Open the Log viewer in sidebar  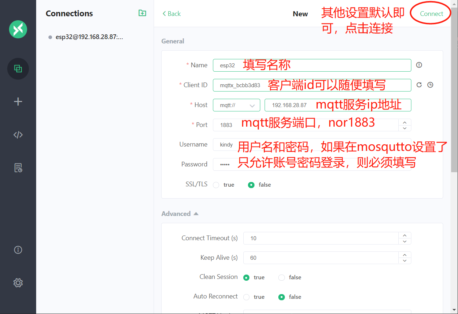coord(18,167)
